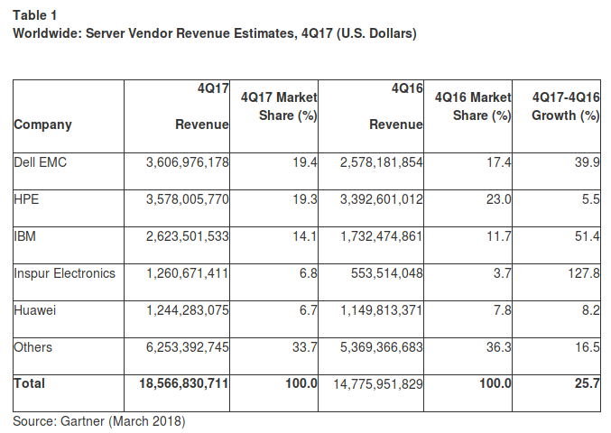The image size is (611, 433).
Task: Click Huawei market share 6.7
Action: 309,310
